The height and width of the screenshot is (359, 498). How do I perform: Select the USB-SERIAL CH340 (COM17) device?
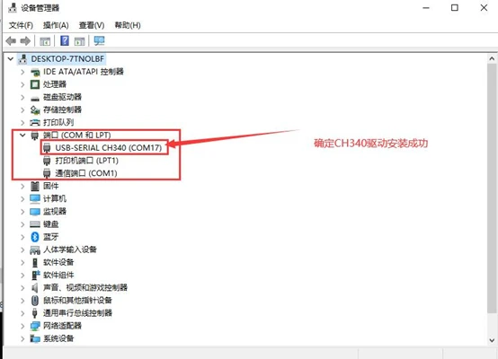[108, 147]
